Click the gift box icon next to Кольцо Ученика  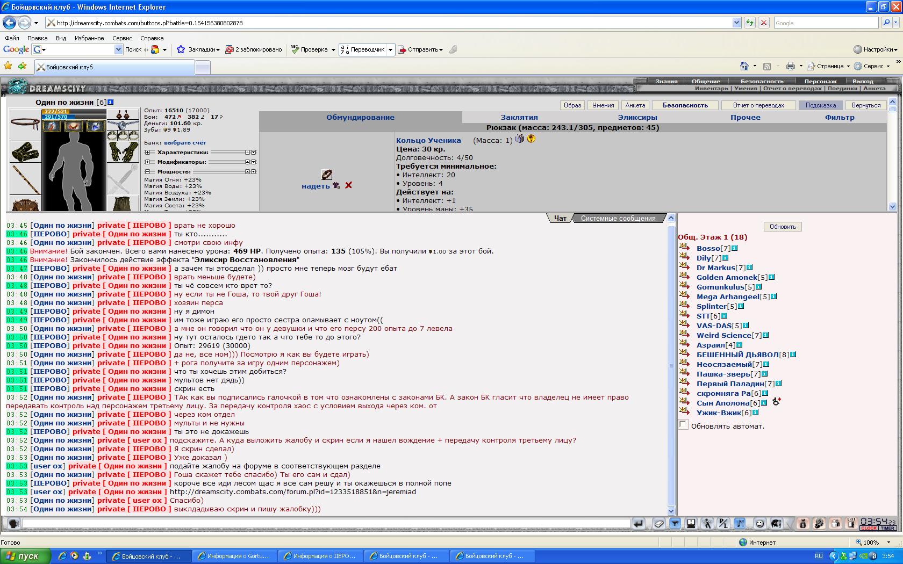520,139
